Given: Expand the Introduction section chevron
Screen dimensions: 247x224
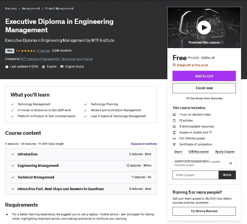Looking at the screenshot, I should 13,154.
